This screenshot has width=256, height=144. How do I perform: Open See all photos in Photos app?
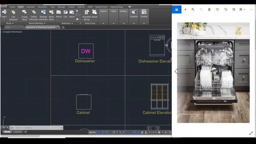pos(176,10)
